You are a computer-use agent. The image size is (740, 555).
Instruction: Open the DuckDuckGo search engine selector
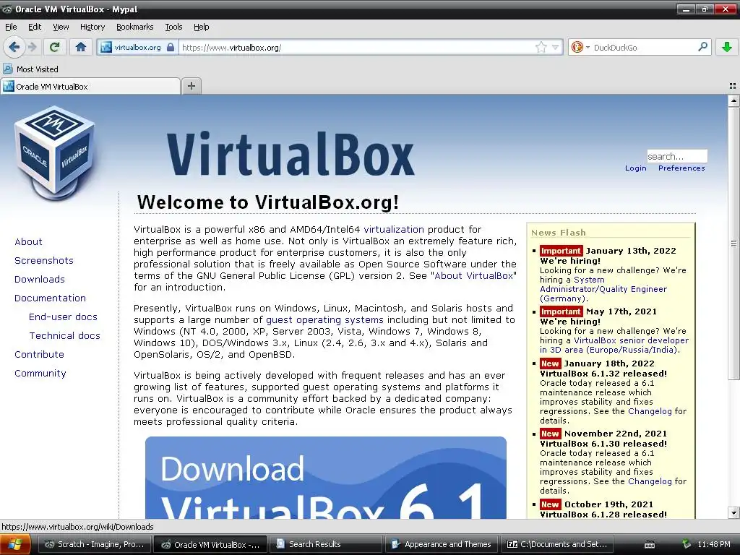pos(580,47)
